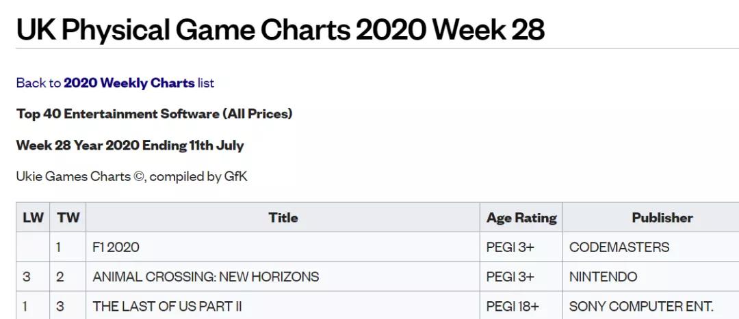Select the F1 2020 title cell
The height and width of the screenshot is (319, 739).
(283, 247)
